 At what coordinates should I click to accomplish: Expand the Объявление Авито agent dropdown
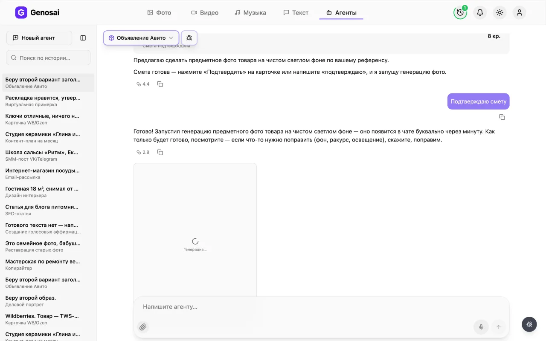141,38
